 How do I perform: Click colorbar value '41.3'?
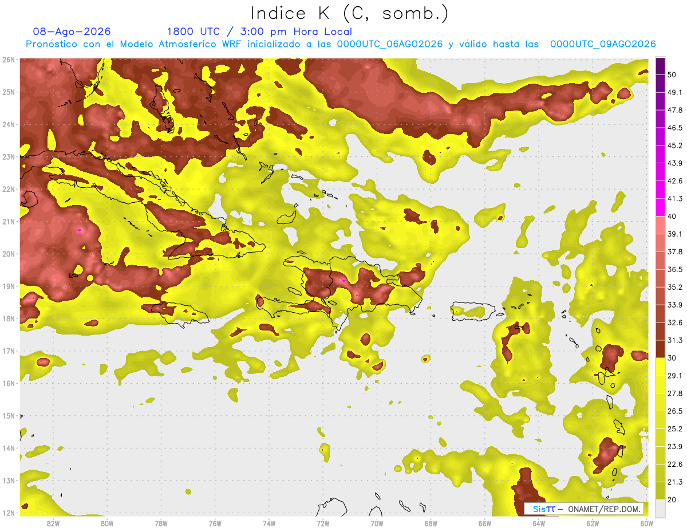click(674, 199)
